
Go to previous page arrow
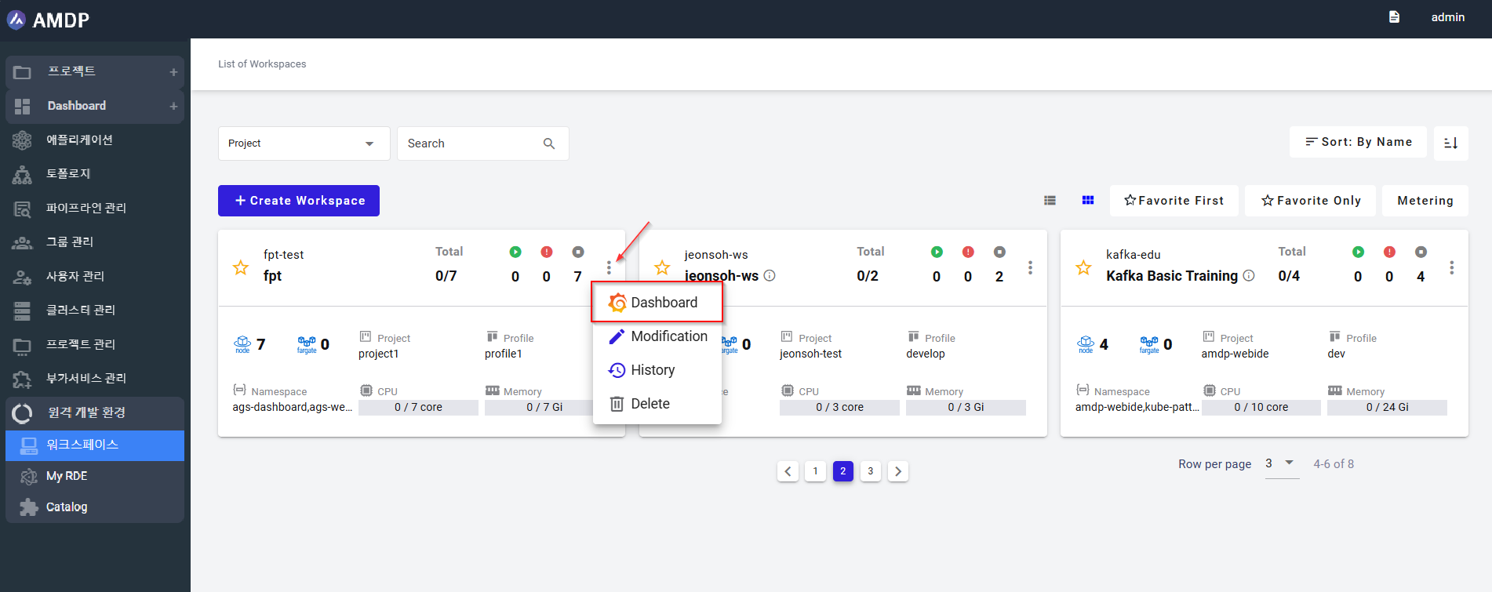[x=788, y=471]
